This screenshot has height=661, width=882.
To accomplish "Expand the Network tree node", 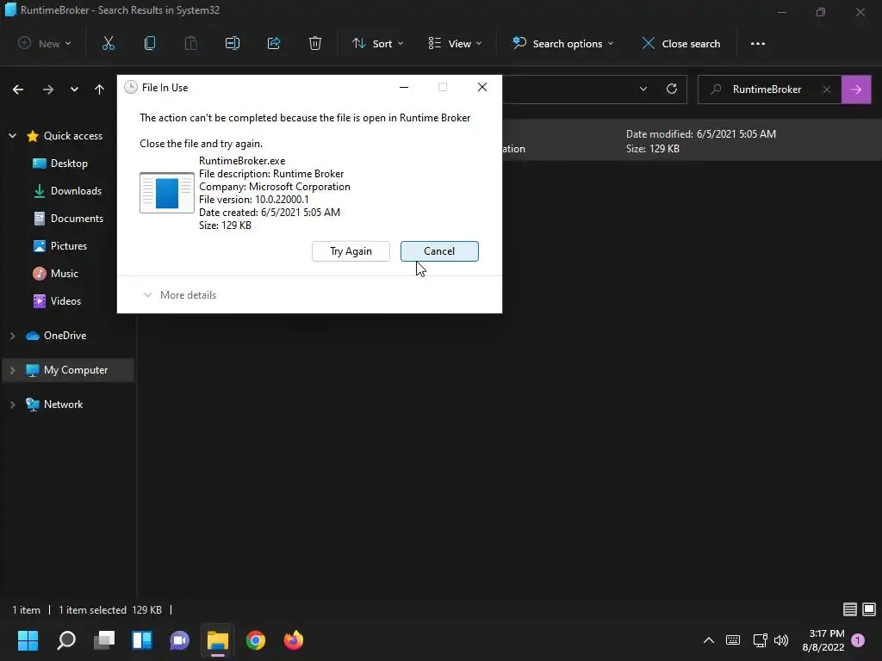I will click(x=12, y=405).
